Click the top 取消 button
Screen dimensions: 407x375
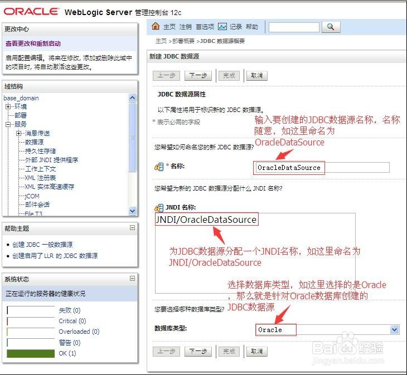[x=256, y=76]
